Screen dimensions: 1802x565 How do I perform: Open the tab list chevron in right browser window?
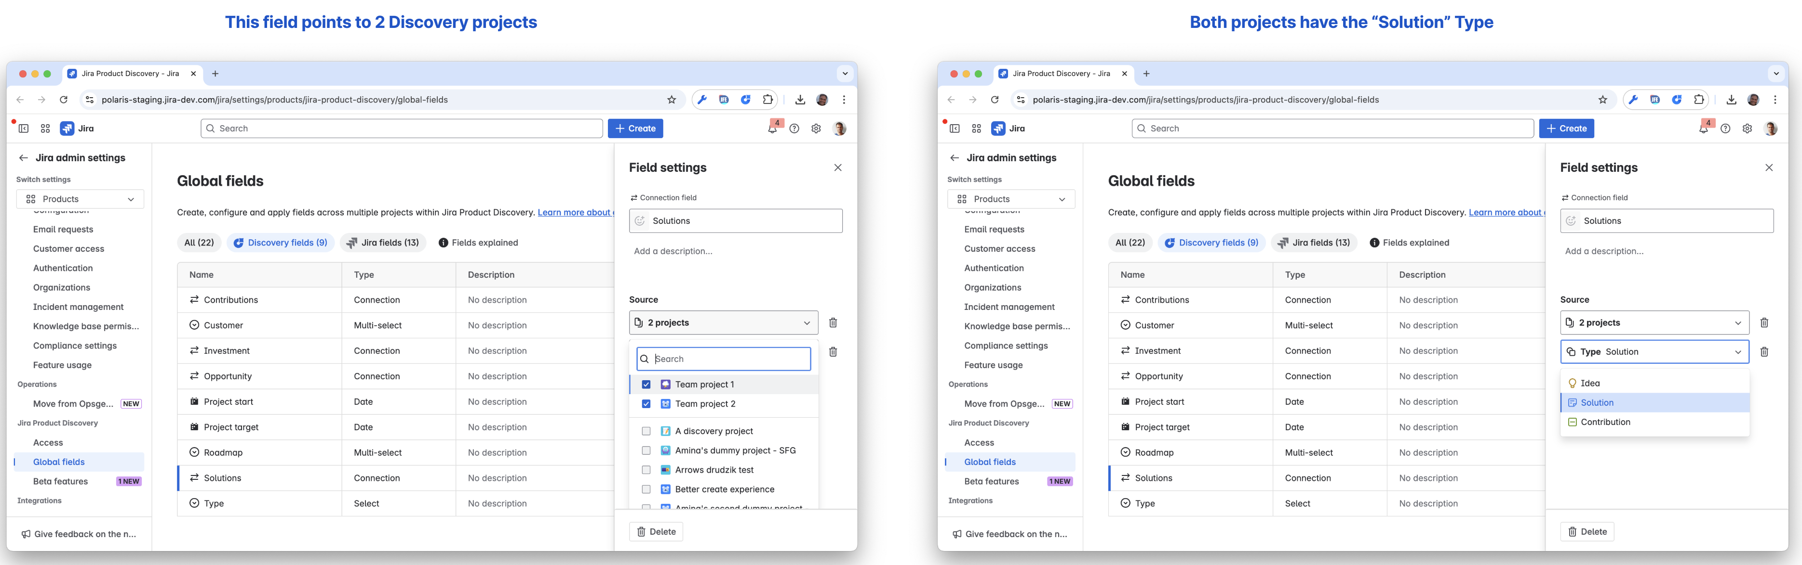1776,73
